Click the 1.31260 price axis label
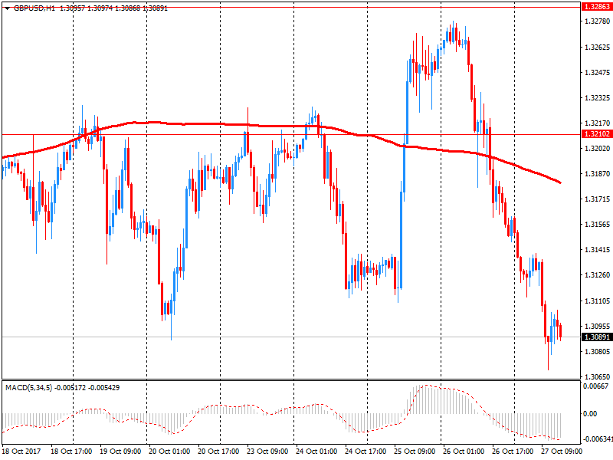 (598, 275)
